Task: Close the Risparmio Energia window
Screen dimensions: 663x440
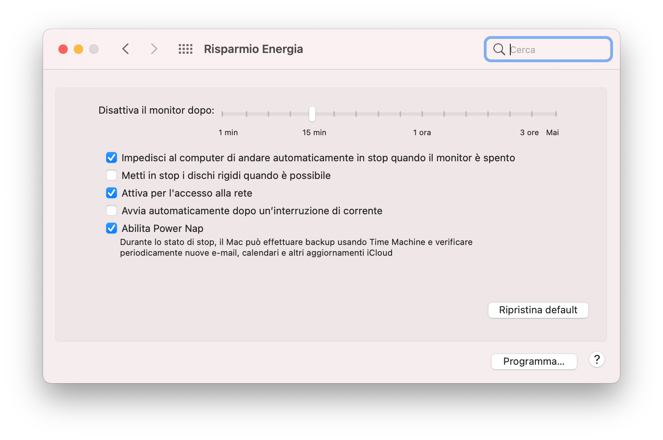Action: 63,49
